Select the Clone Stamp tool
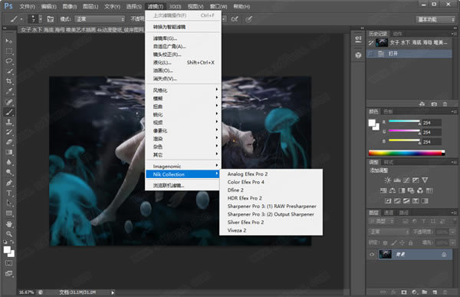This screenshot has height=297, width=460. tap(9, 121)
